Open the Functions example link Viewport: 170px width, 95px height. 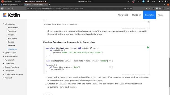coord(12,31)
